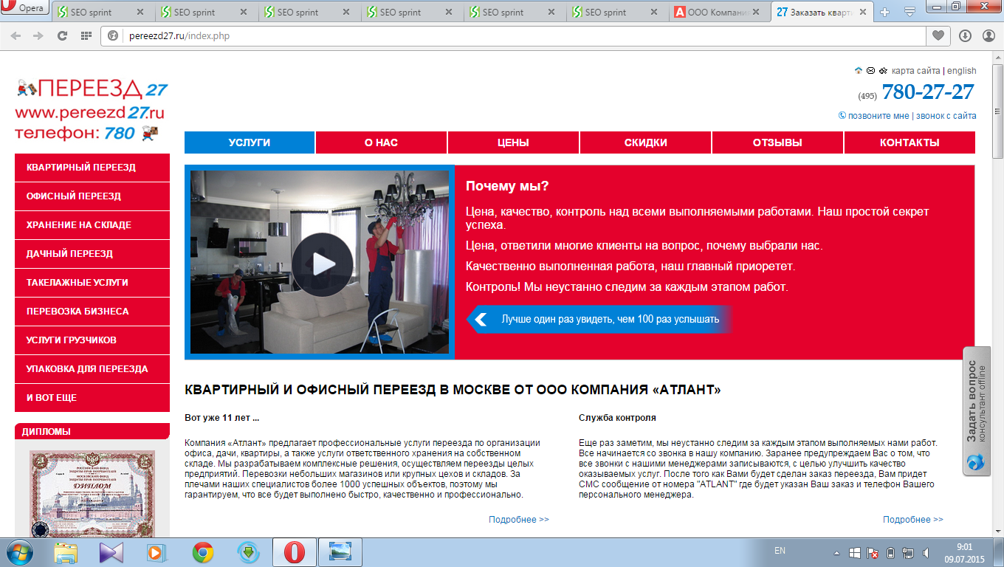Screen dimensions: 1004x567
Task: Open the карта сайта link
Action: click(x=915, y=71)
